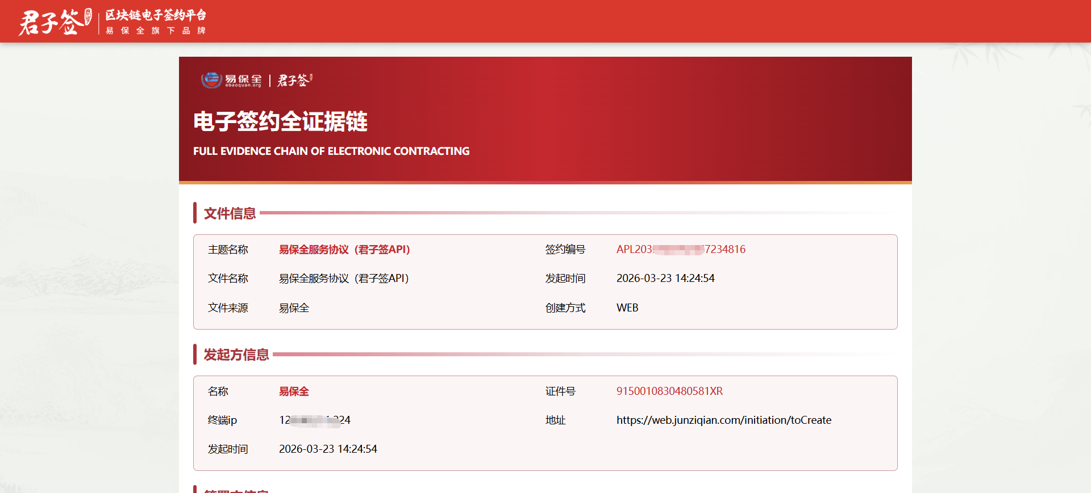Click the 区块链电子签约平台 slogan text
The width and height of the screenshot is (1091, 493).
156,15
